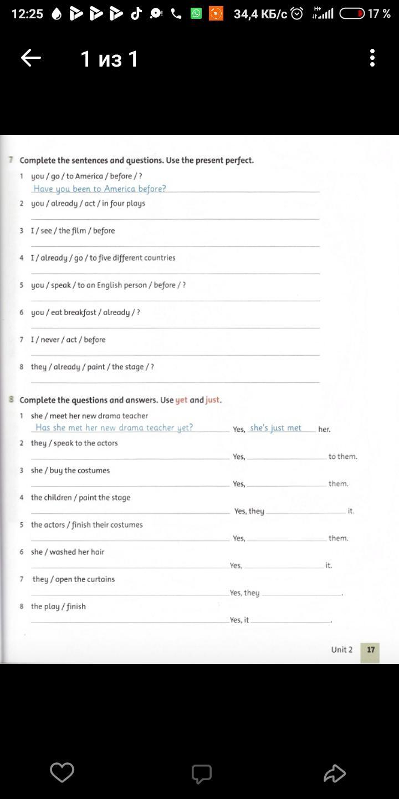
Task: Tap the phone call status icon
Action: (x=176, y=14)
